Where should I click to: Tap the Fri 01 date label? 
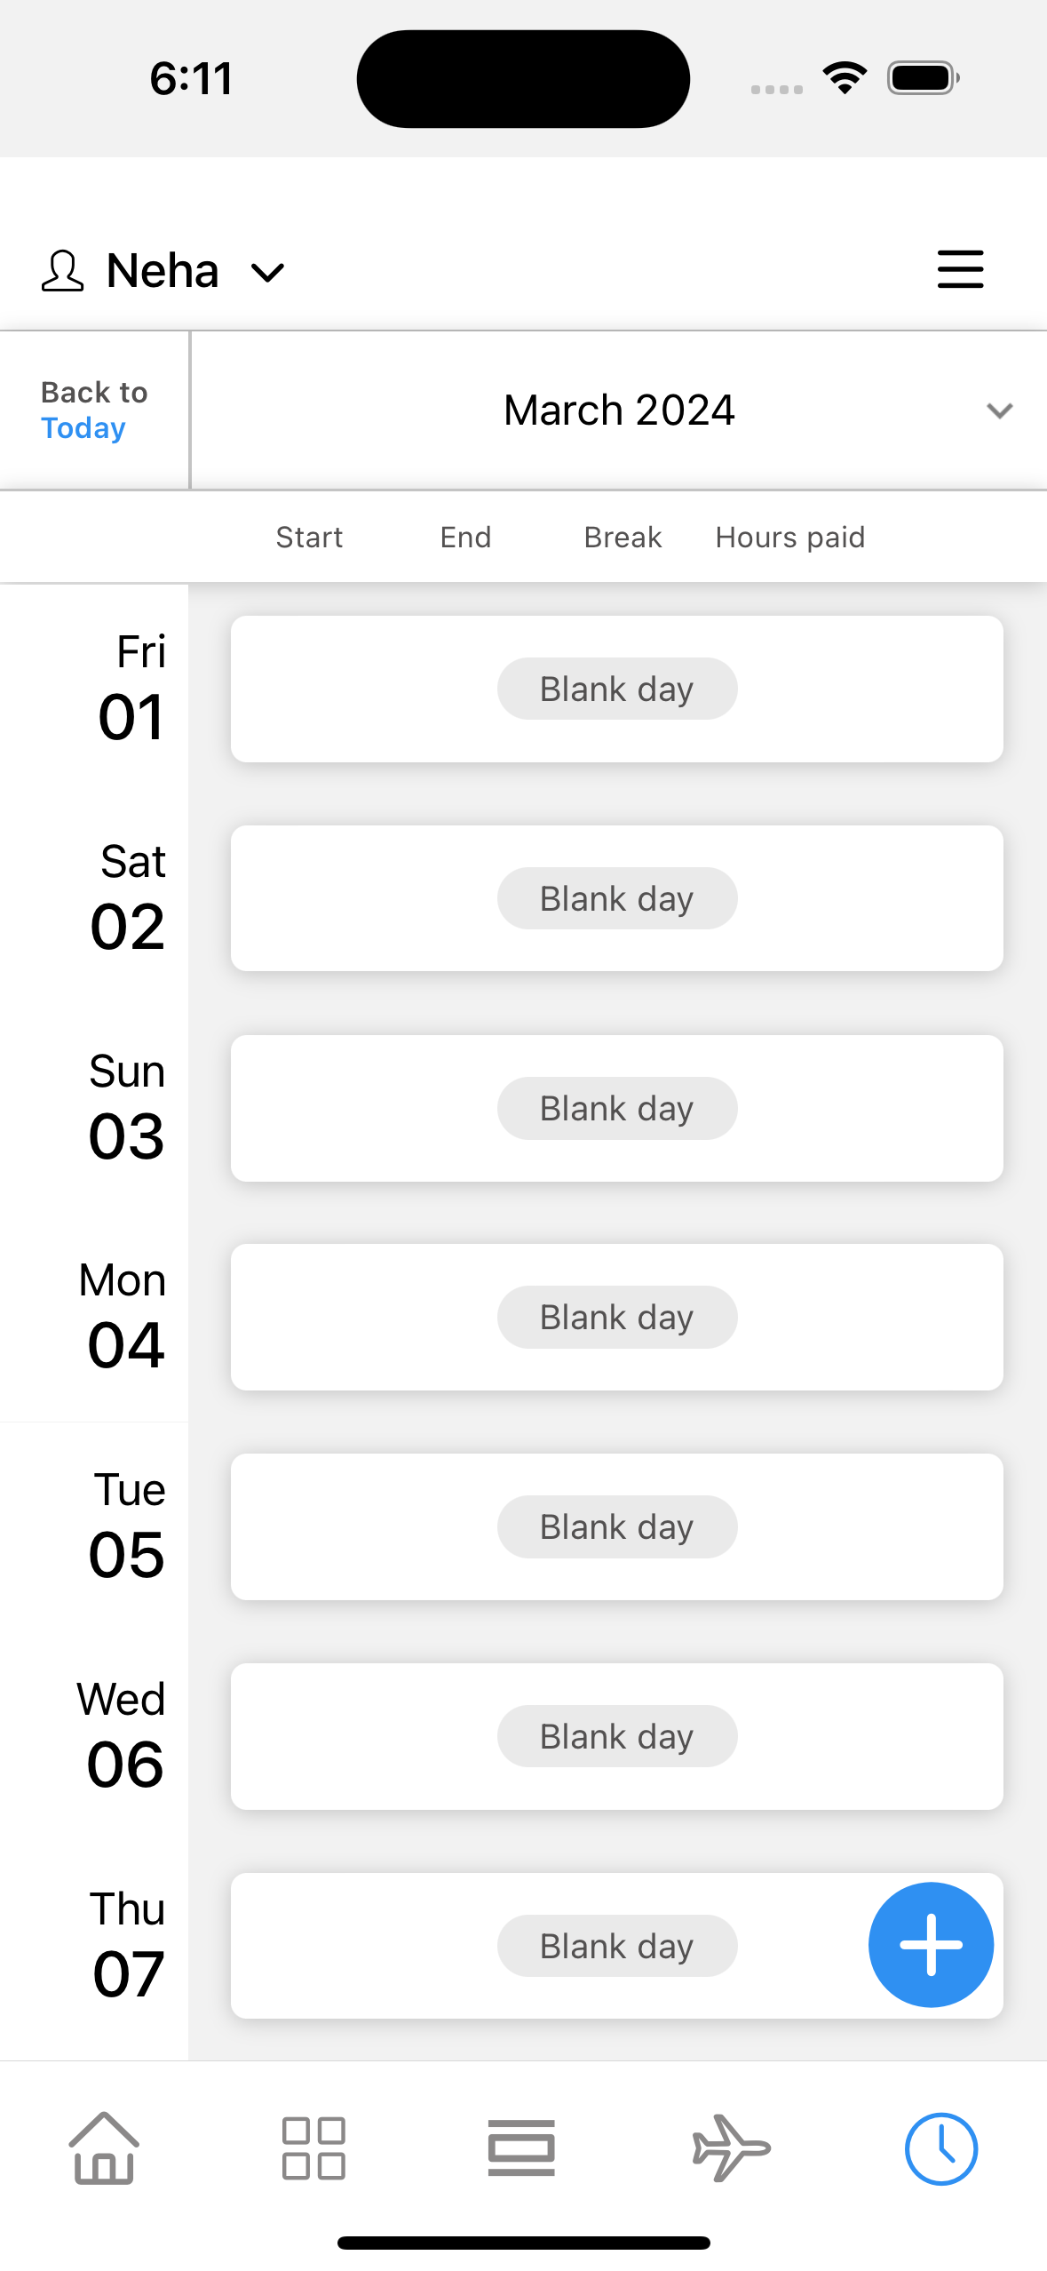pyautogui.click(x=131, y=689)
